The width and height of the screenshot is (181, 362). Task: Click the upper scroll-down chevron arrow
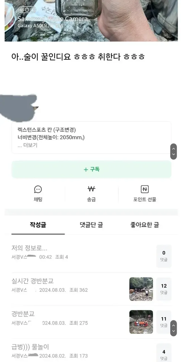(x=174, y=155)
